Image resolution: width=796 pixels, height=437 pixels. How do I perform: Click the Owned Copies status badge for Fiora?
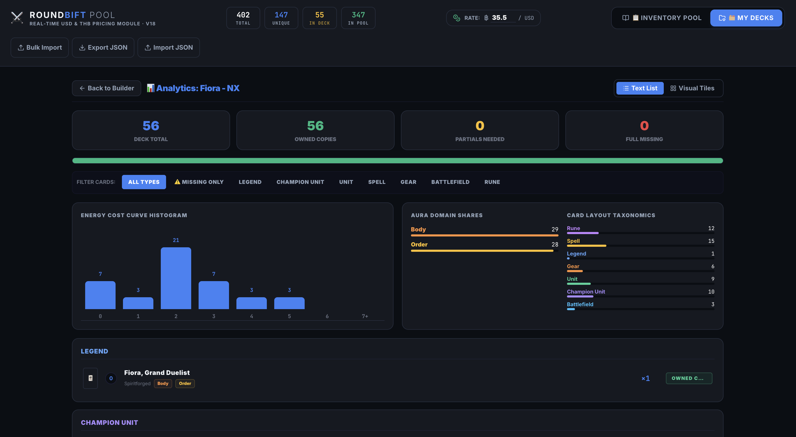click(689, 378)
